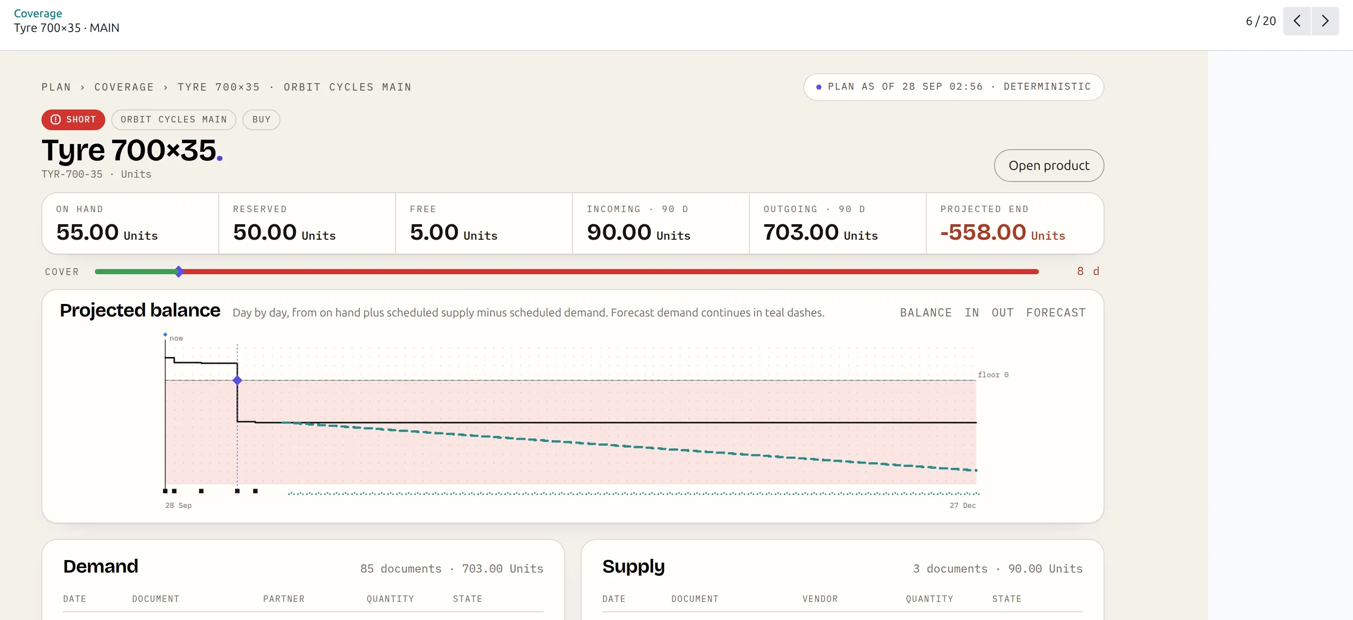
Task: Go to the next record arrow
Action: [x=1325, y=21]
